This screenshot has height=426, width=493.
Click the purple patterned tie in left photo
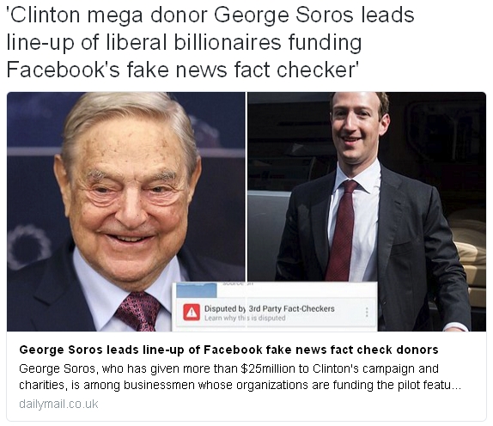coord(138,311)
